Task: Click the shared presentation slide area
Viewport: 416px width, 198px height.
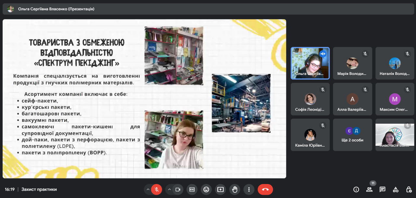Action: pos(144,99)
